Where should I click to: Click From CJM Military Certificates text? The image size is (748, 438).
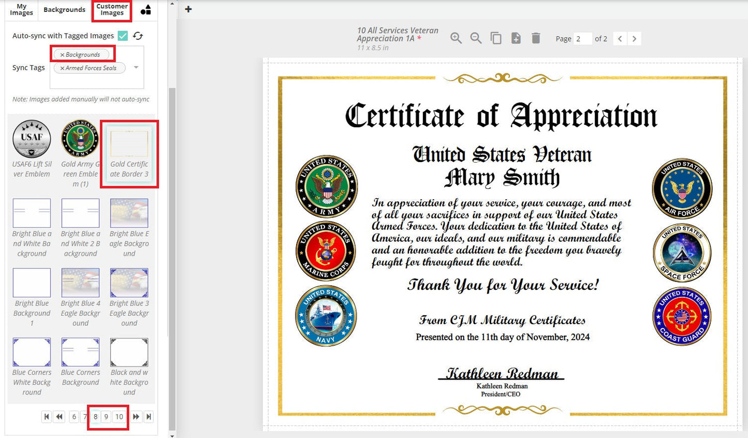pyautogui.click(x=502, y=320)
